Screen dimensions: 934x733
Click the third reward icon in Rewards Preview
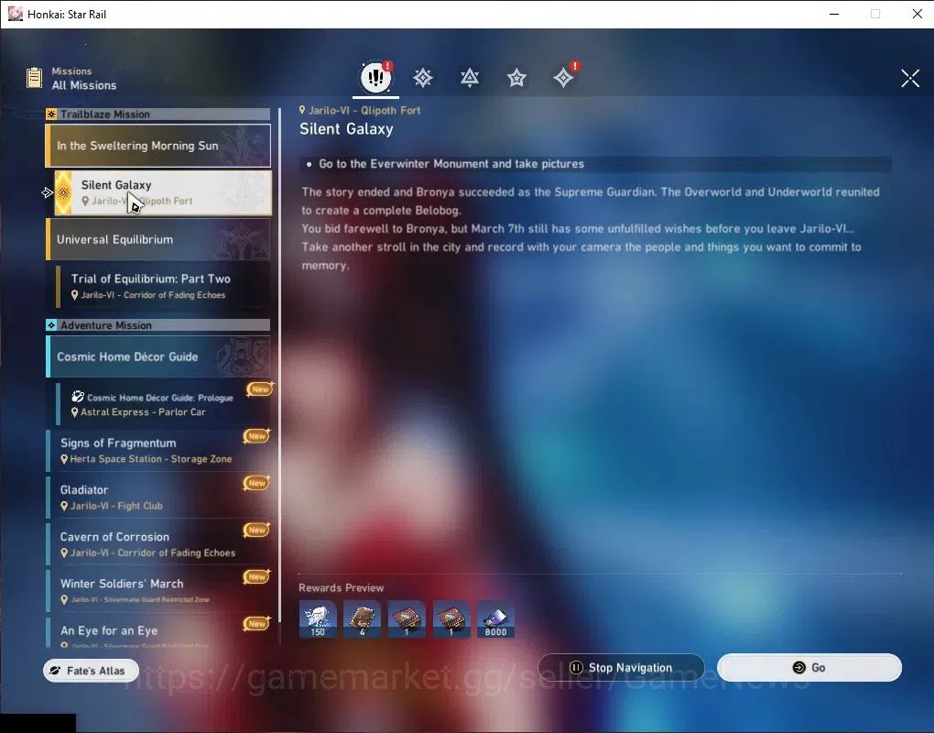[407, 619]
